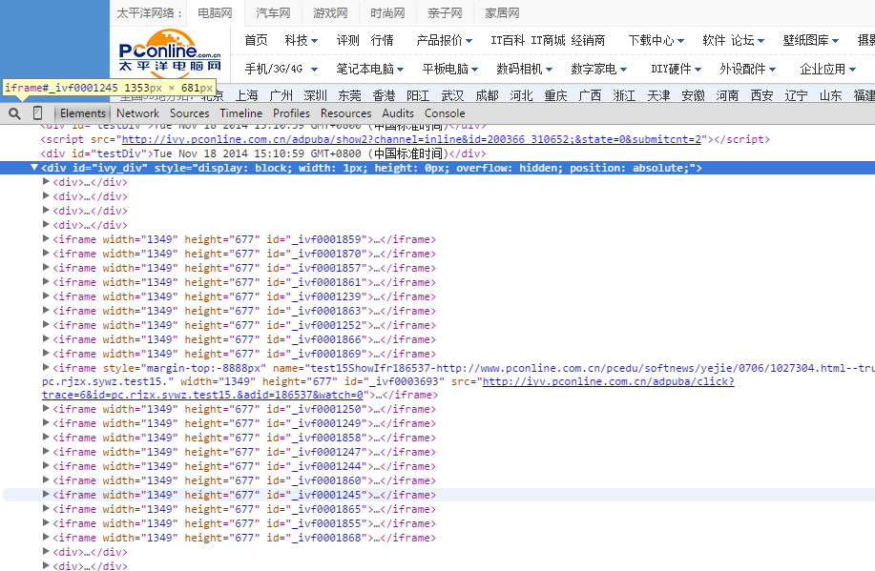Switch to the Sources tab

[x=189, y=113]
